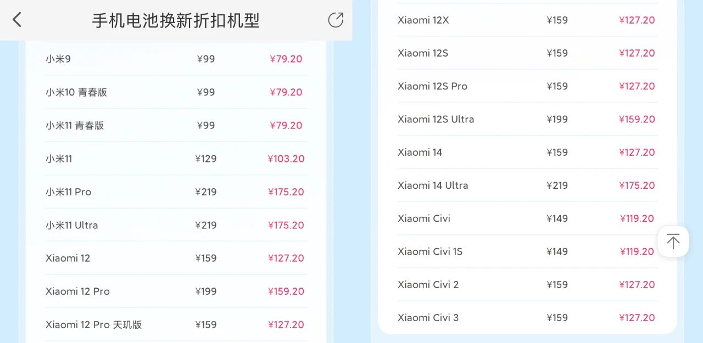The image size is (703, 343).
Task: Click the ¥103.20 discounted price
Action: (286, 159)
